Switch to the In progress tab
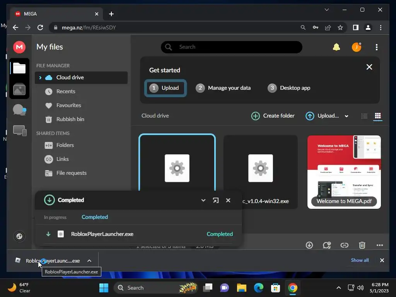396x297 pixels. (x=55, y=217)
